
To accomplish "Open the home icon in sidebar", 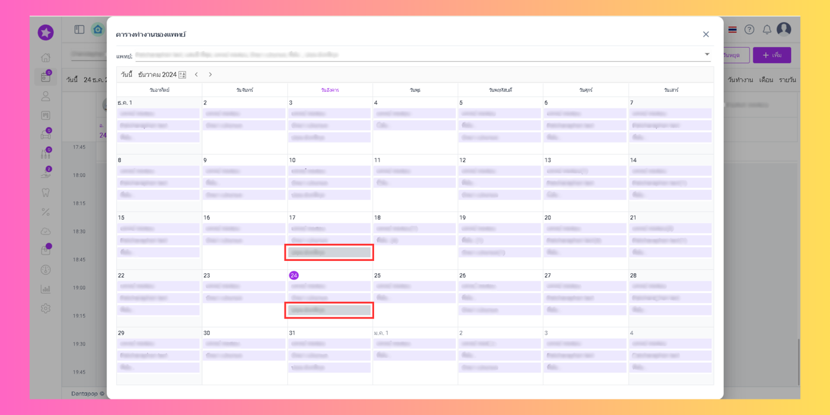I will click(46, 58).
